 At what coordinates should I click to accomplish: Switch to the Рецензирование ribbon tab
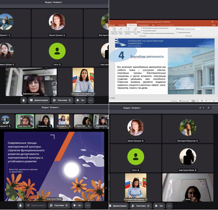(x=144, y=25)
